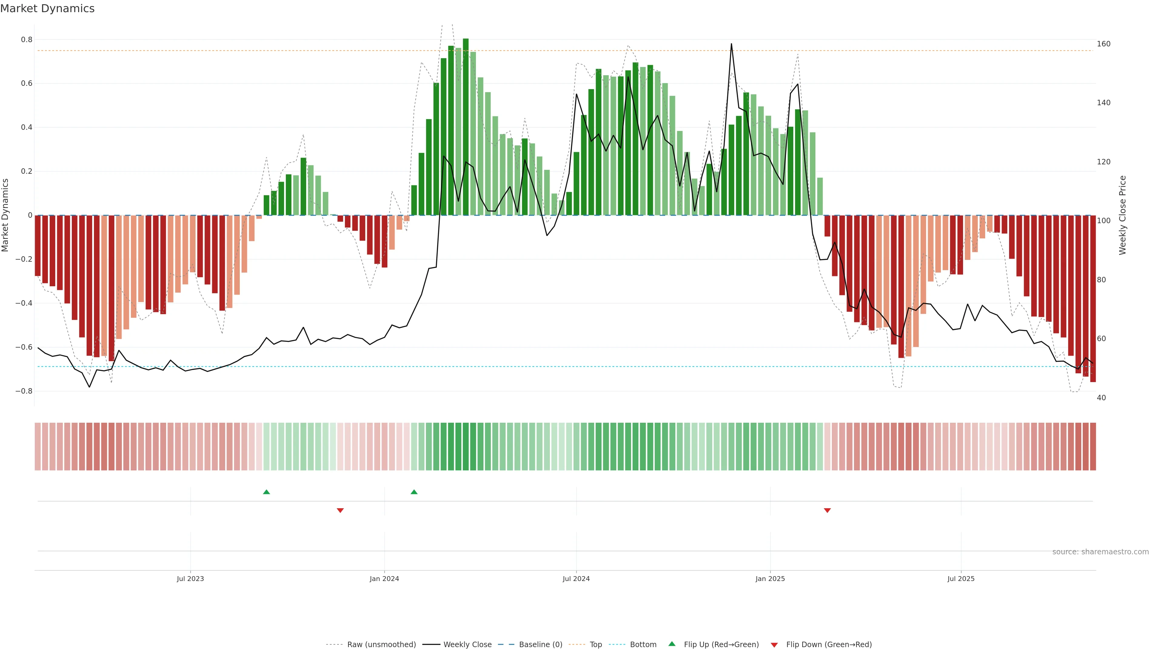Hide the Bottom threshold legend entry
This screenshot has width=1164, height=655.
pyautogui.click(x=643, y=645)
